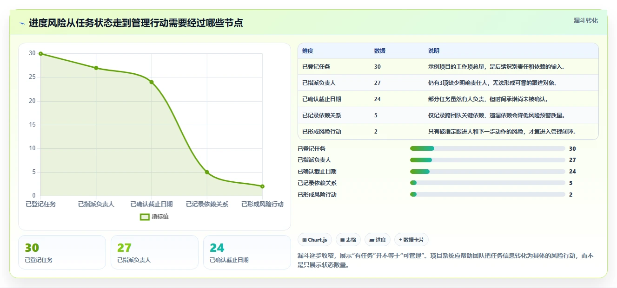
Task: Select the chart data point for 已确认截止日期
Action: tap(152, 82)
